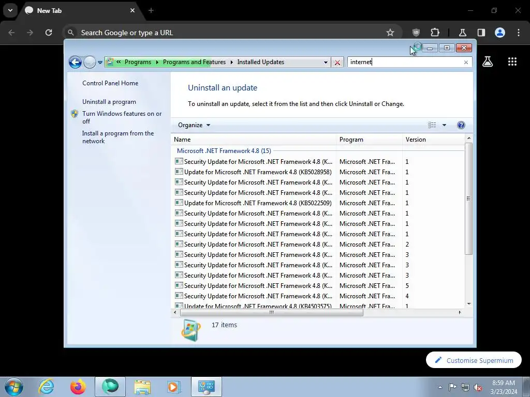Open recent pages dropdown arrow

(x=100, y=62)
